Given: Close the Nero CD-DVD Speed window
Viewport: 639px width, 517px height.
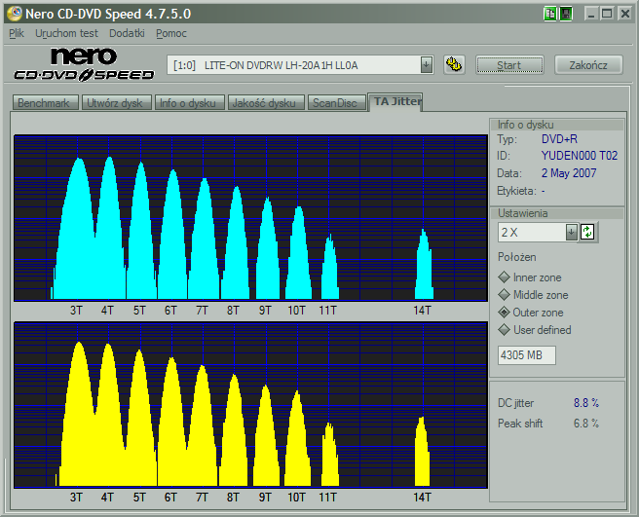Looking at the screenshot, I should click(x=624, y=14).
